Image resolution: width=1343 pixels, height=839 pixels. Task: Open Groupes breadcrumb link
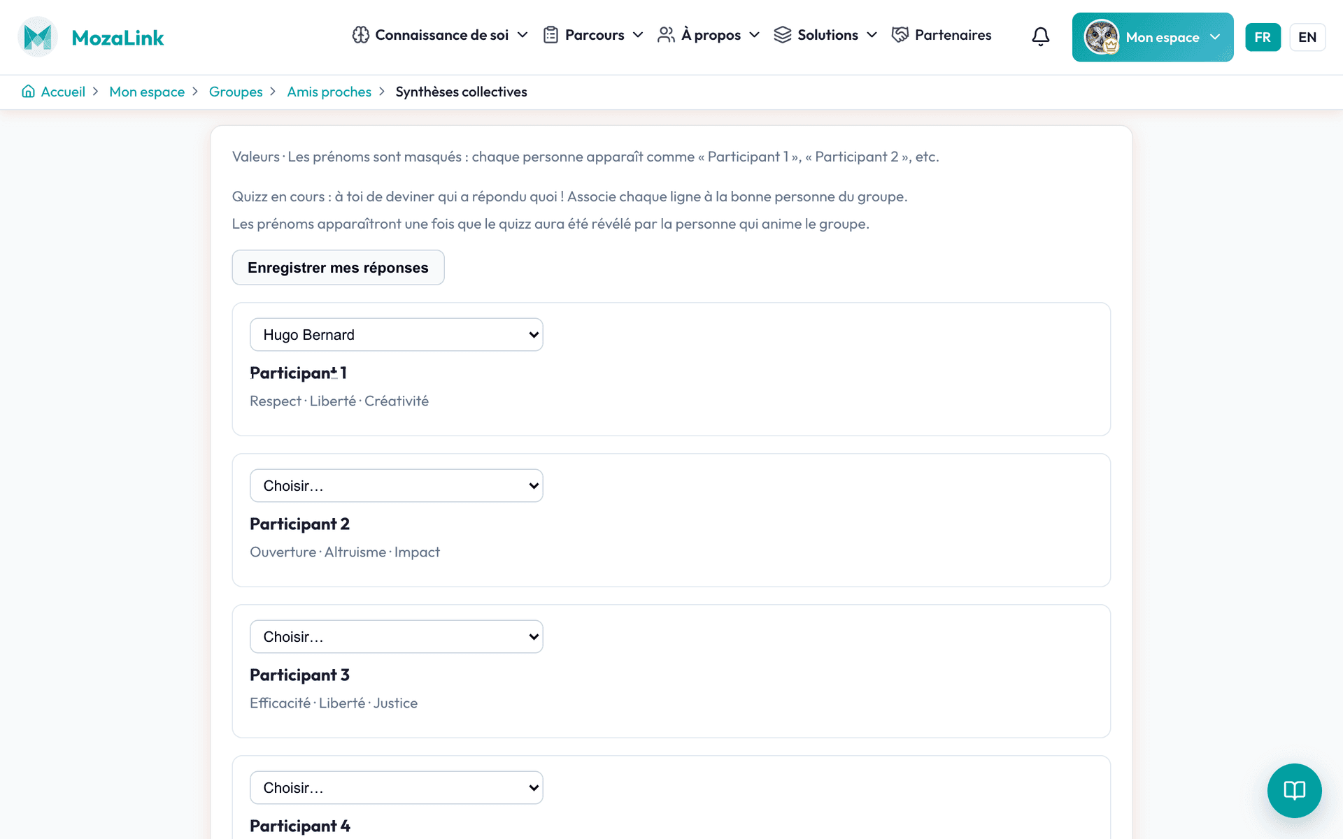click(236, 92)
